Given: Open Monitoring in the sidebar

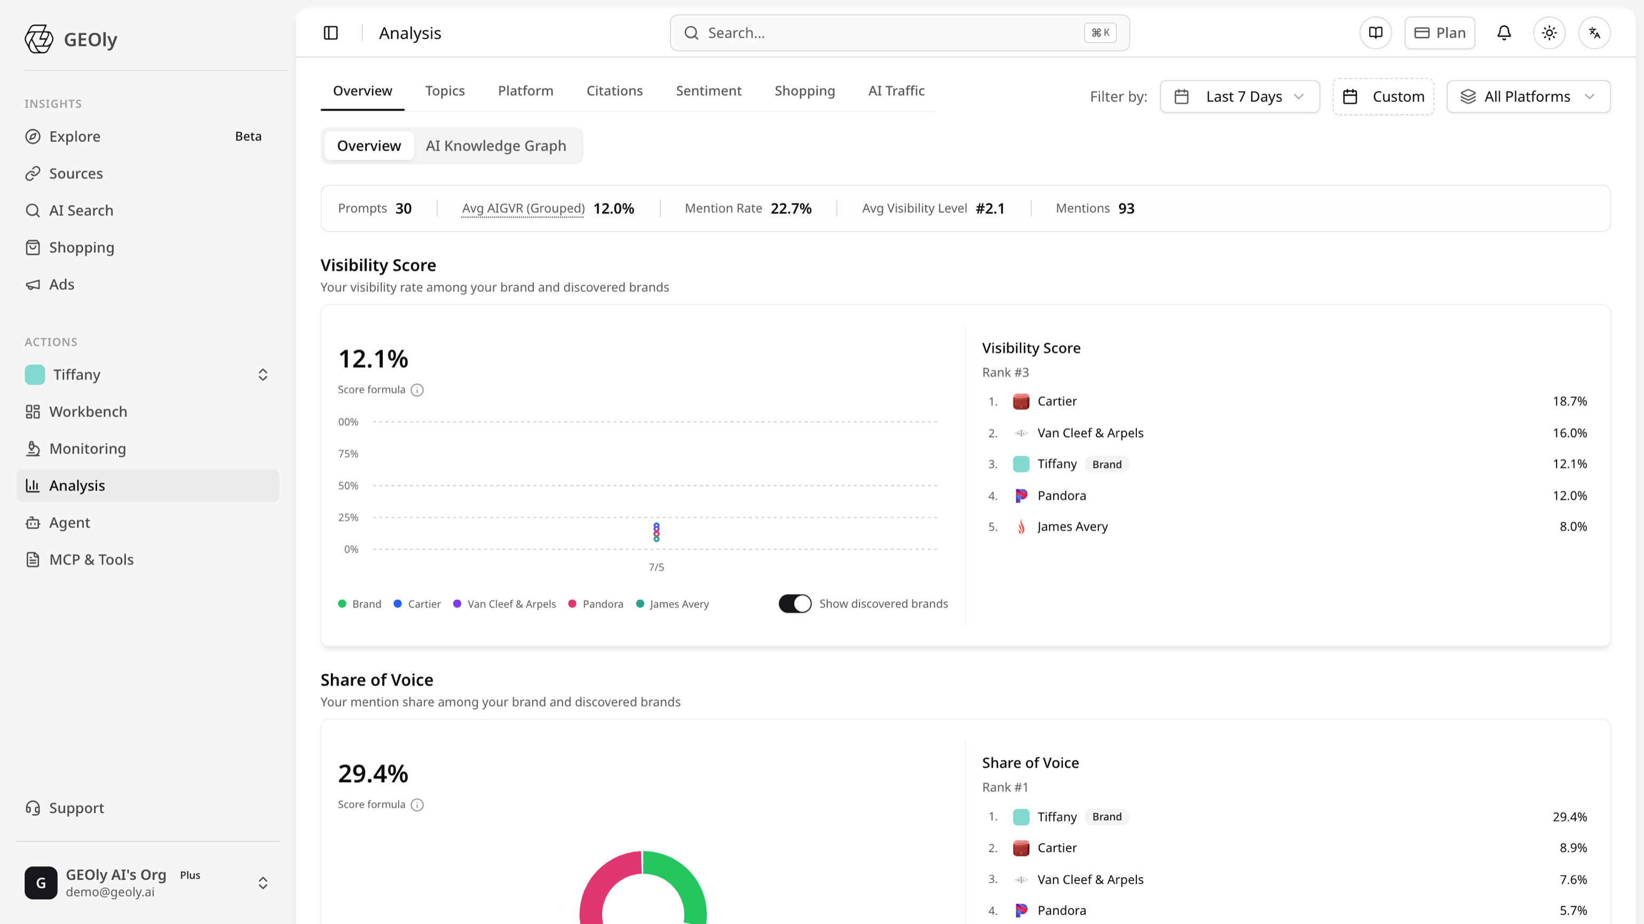Looking at the screenshot, I should 148,449.
